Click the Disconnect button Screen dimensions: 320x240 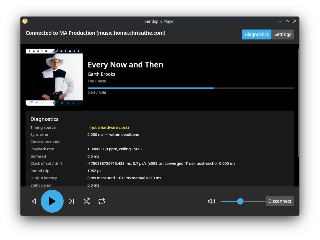coord(280,201)
